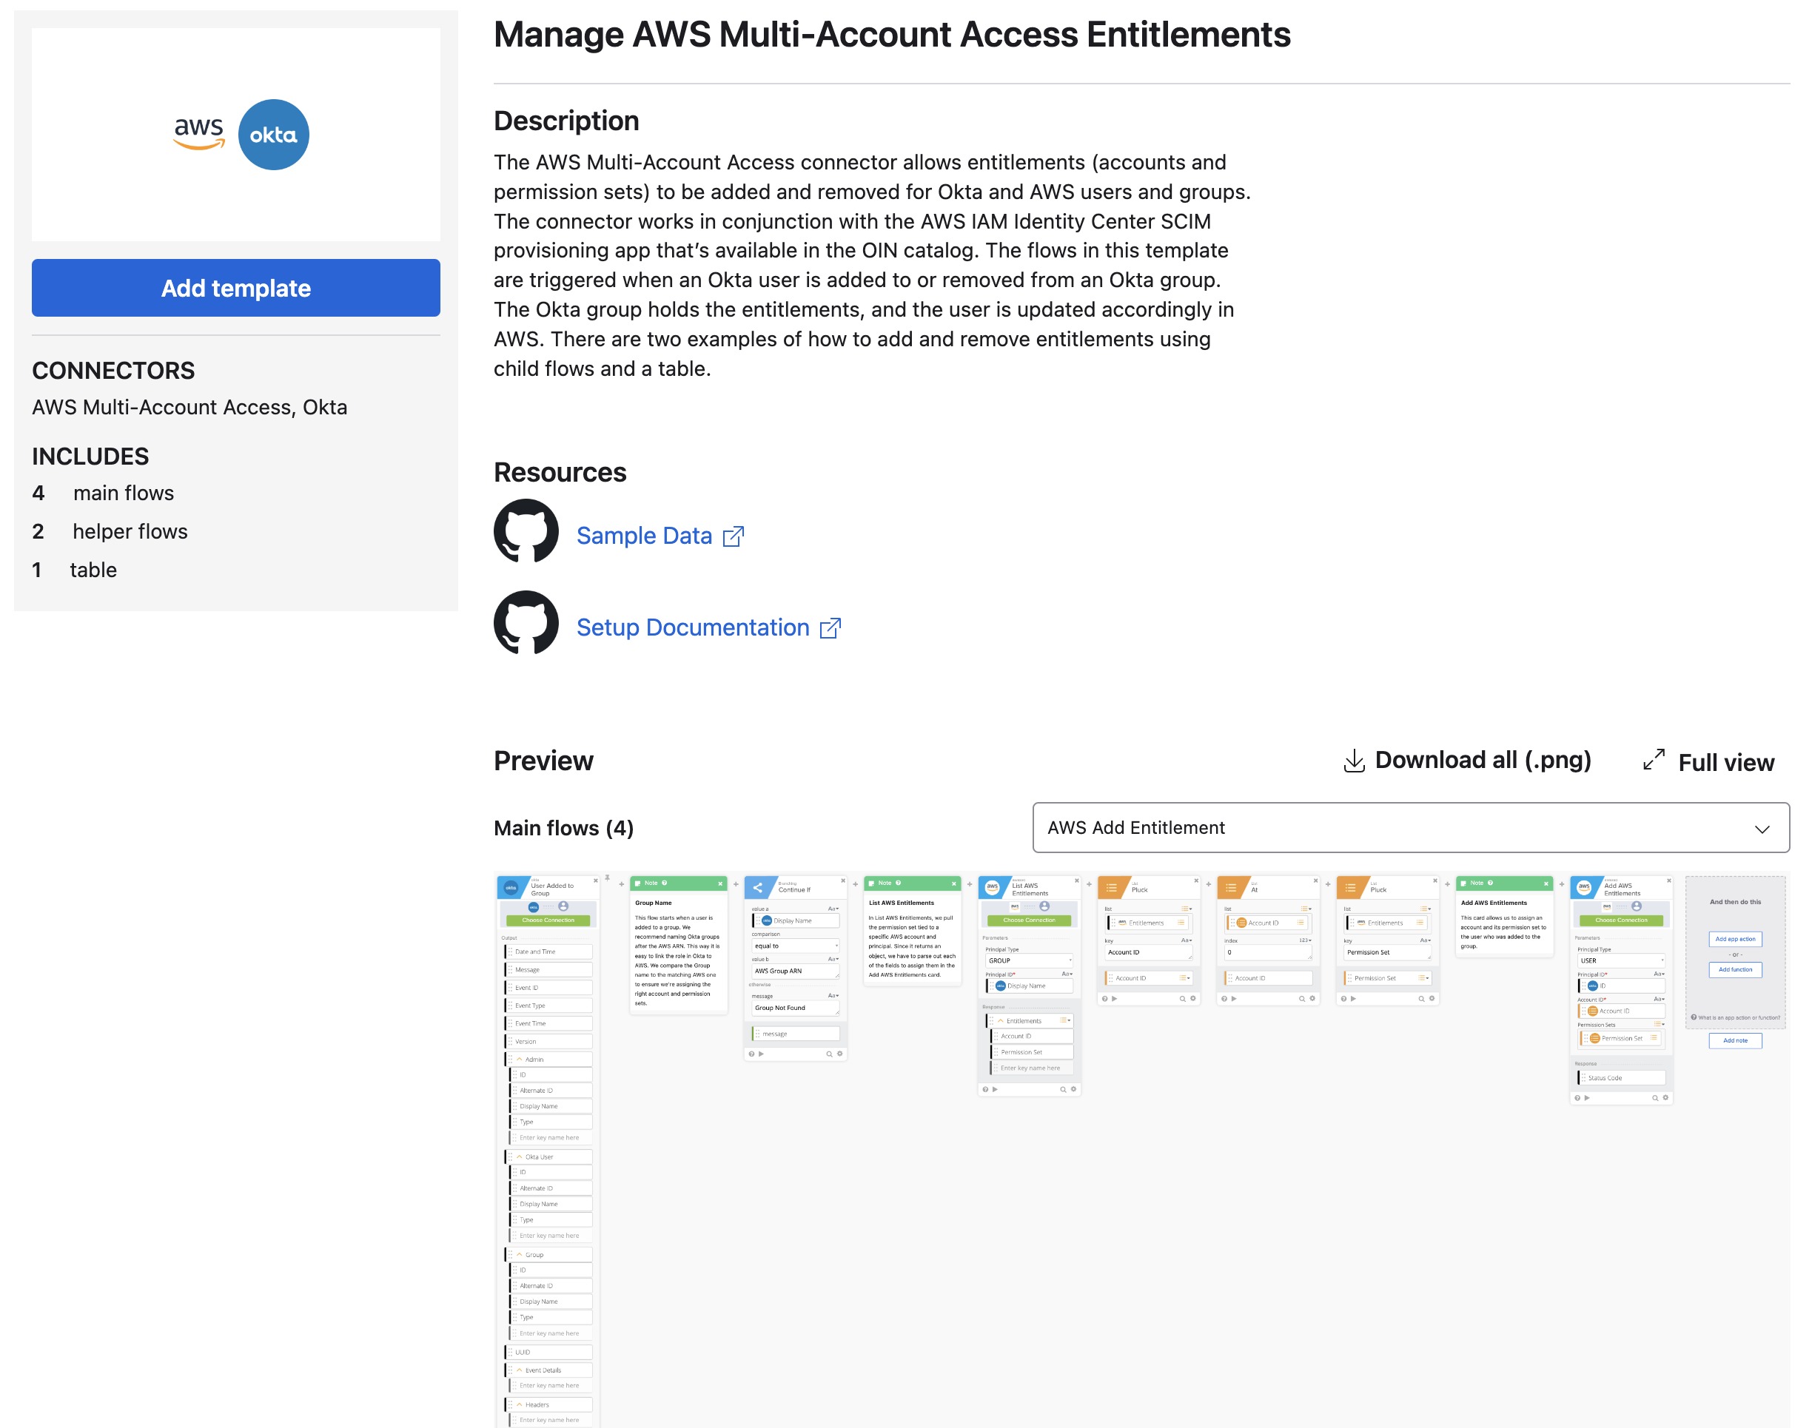Click the Add AWS Entitlements card AWS icon
Screen dimensions: 1812x1428
(x=1584, y=888)
